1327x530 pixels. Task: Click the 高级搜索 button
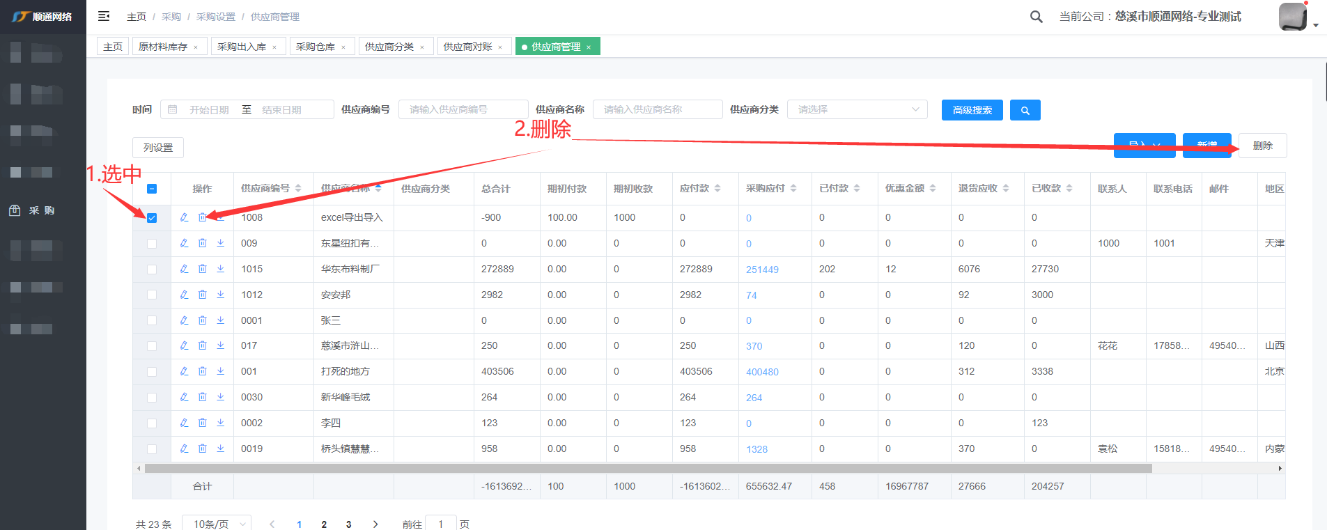tap(972, 110)
